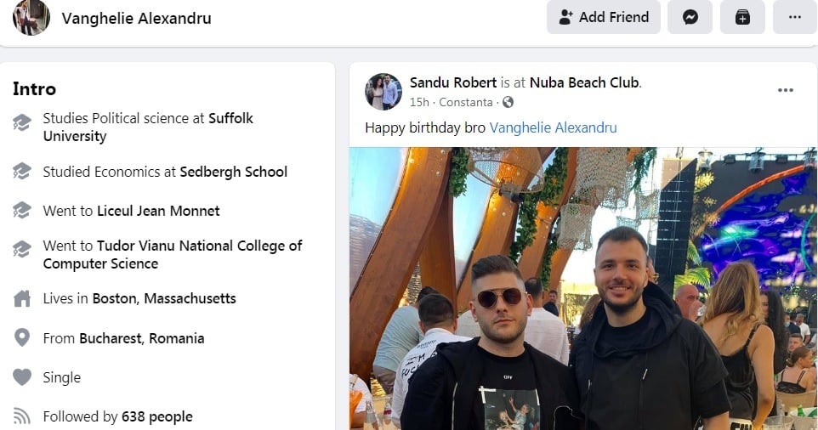Open Messenger chat icon button
This screenshot has width=818, height=430.
pos(690,17)
